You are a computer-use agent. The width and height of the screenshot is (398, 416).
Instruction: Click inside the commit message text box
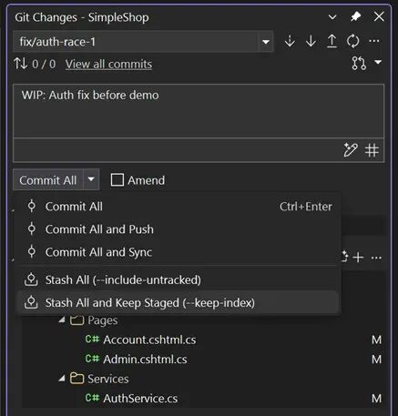pos(199,111)
